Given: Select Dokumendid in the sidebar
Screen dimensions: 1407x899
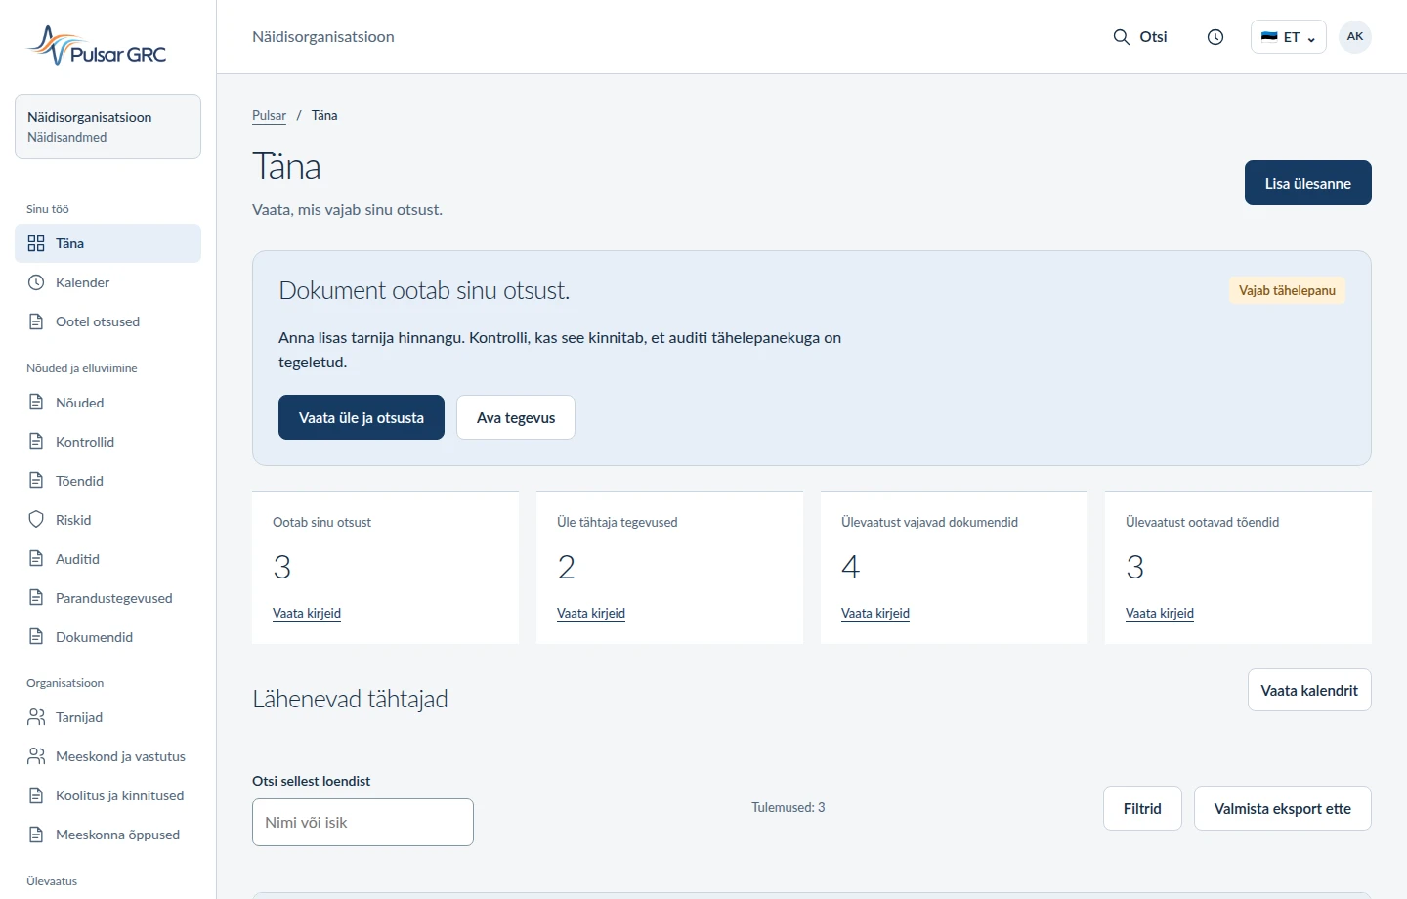Looking at the screenshot, I should pos(107,637).
